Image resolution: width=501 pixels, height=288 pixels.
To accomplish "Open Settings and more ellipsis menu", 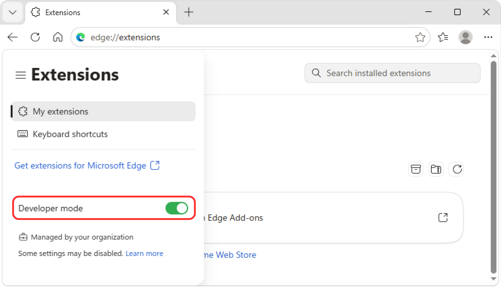I will (488, 37).
